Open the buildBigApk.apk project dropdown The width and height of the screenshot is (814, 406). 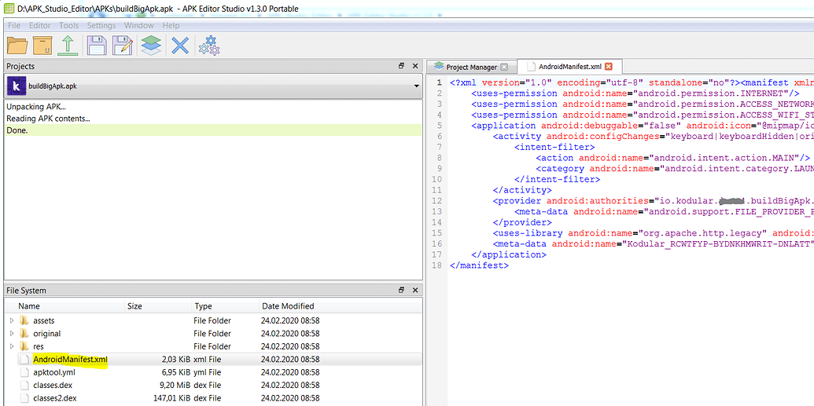pos(416,86)
